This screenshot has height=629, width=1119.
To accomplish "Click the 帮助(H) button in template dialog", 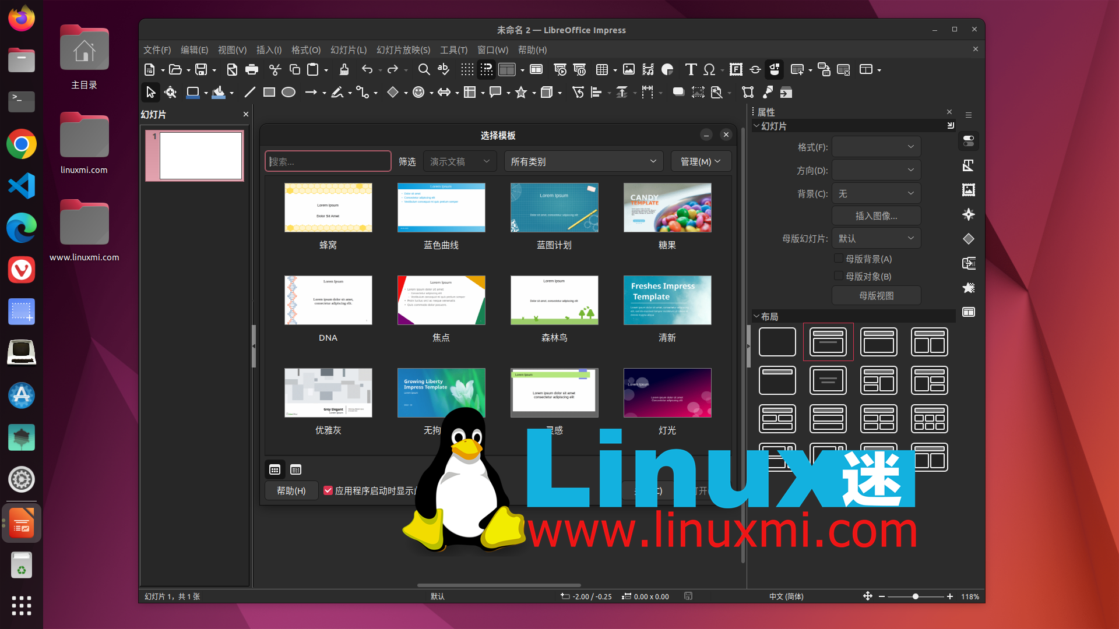I will coord(291,490).
